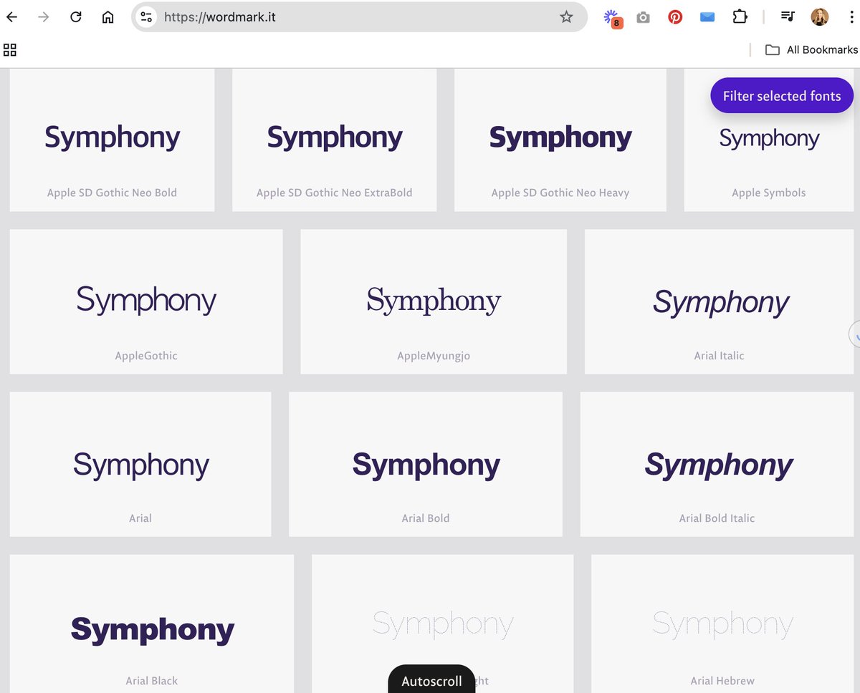Open the Pinterest extension
Image resolution: width=860 pixels, height=693 pixels.
675,17
